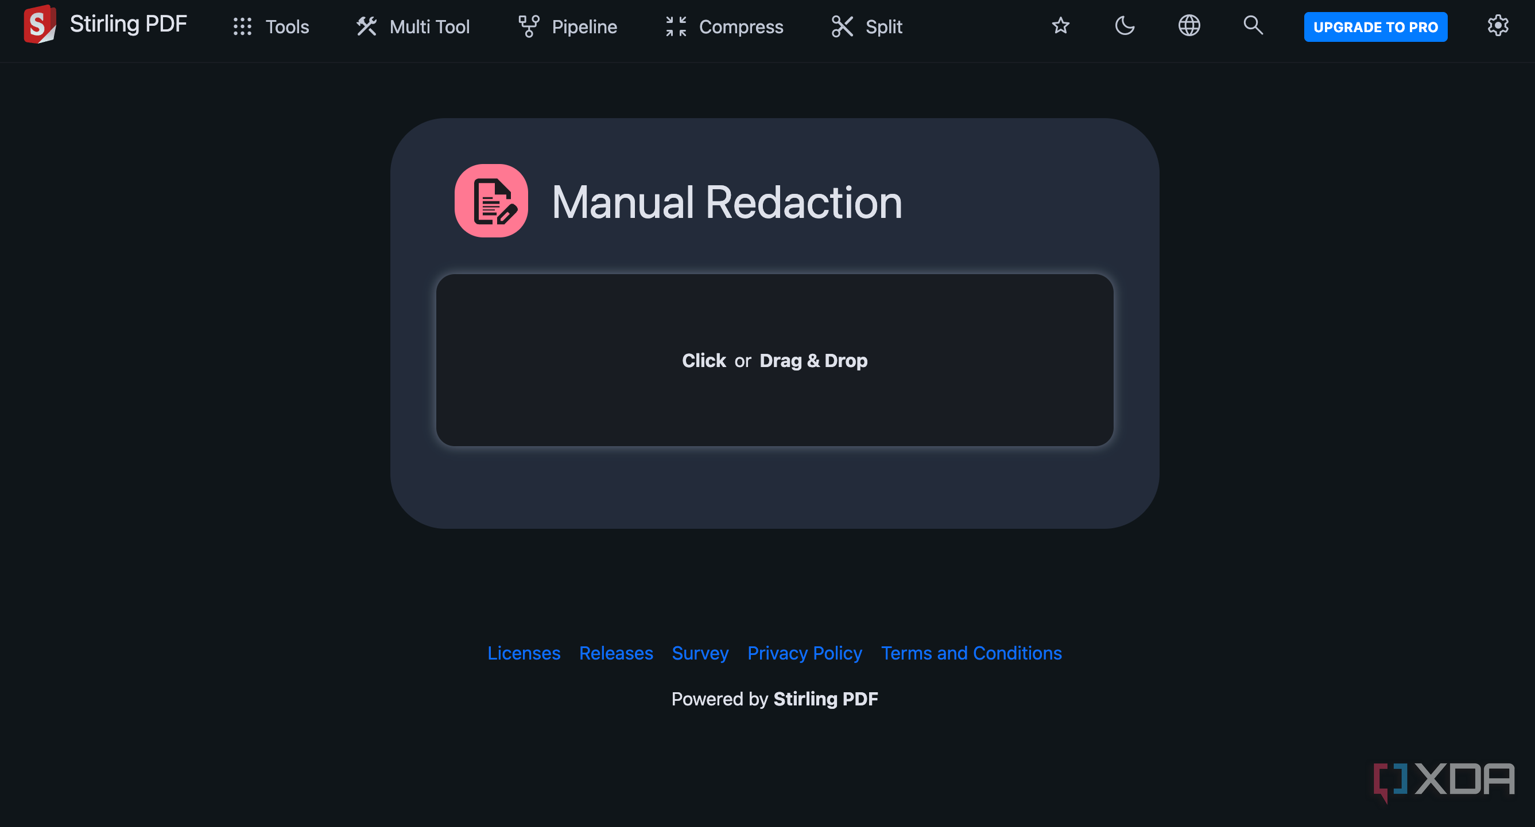1535x827 pixels.
Task: Open the language globe dropdown
Action: tap(1189, 26)
